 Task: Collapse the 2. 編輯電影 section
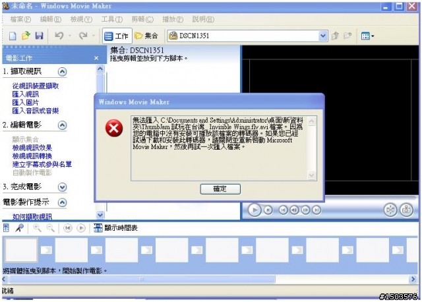[62, 125]
